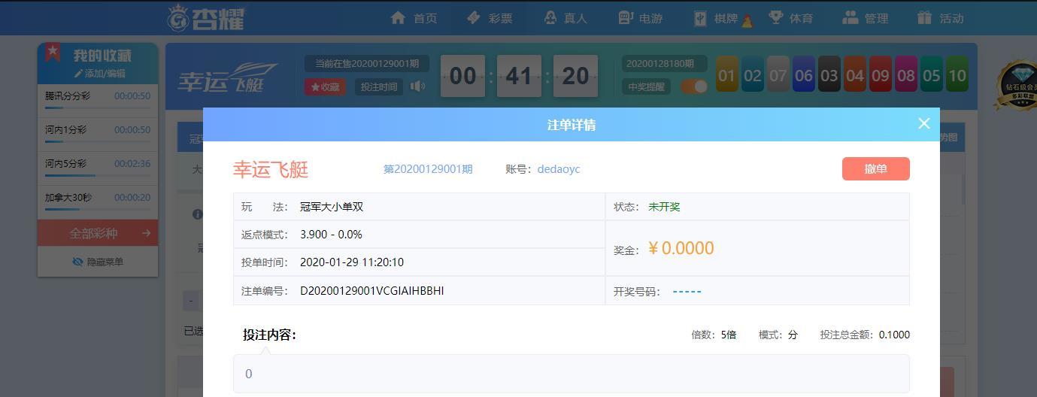Click the 杏耀 site logo
This screenshot has width=1037, height=397.
[x=205, y=17]
